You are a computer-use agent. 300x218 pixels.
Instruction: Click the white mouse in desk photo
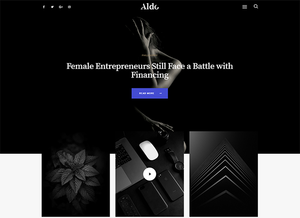pyautogui.click(x=149, y=150)
